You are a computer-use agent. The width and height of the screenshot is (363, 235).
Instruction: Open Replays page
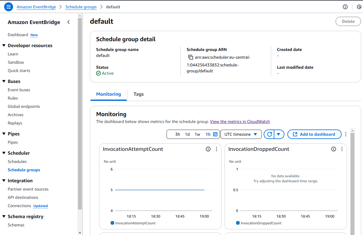coord(15,123)
